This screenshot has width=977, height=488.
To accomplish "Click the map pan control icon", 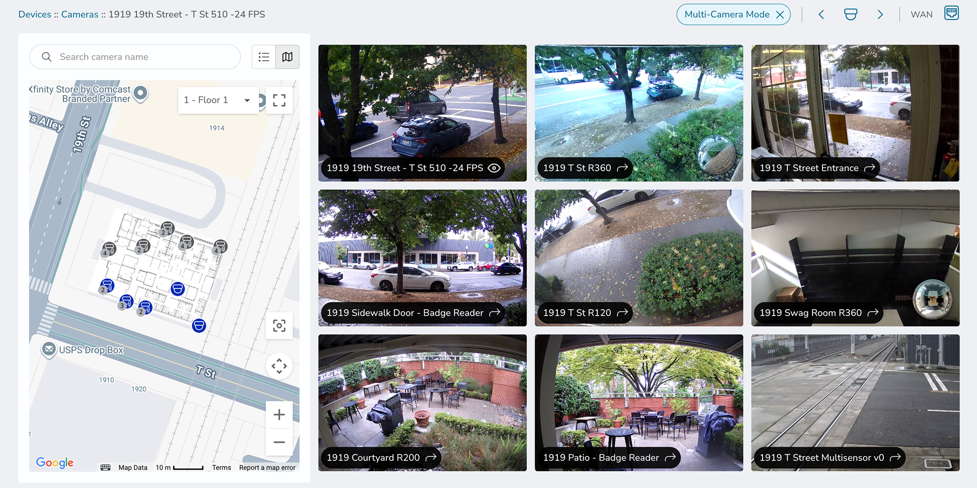I will coord(279,366).
